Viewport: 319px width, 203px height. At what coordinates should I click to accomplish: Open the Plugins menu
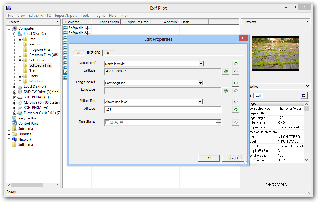[99, 16]
